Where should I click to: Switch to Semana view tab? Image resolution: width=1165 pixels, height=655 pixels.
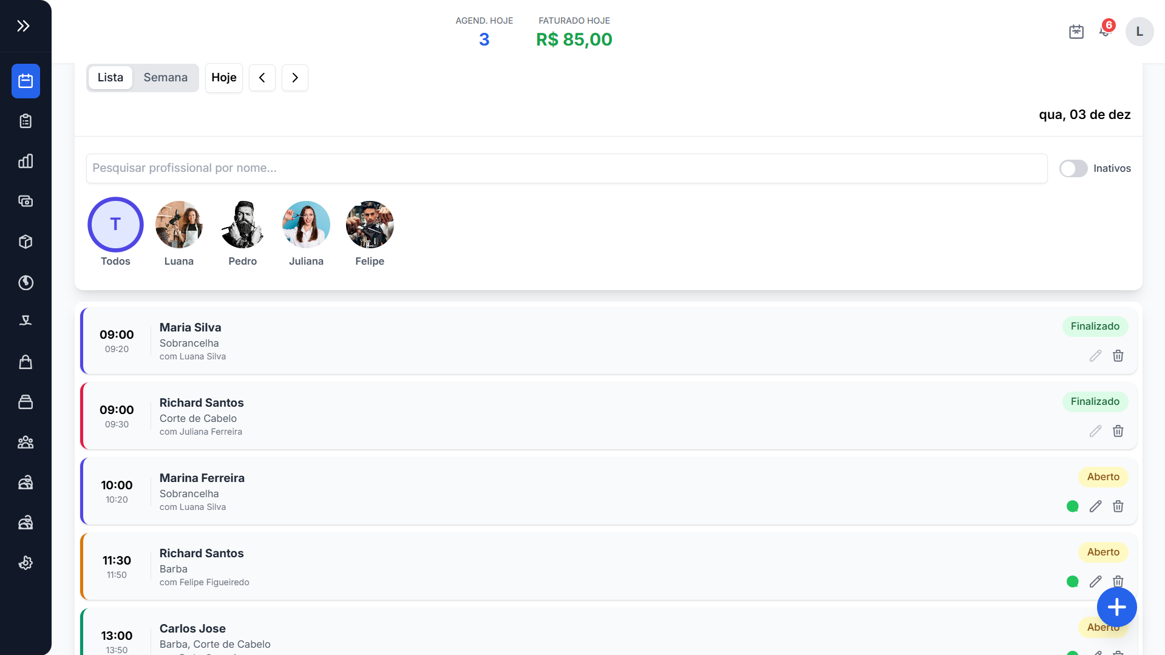[x=165, y=78]
